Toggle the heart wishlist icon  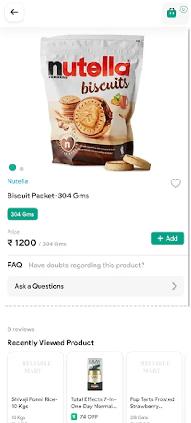point(175,183)
